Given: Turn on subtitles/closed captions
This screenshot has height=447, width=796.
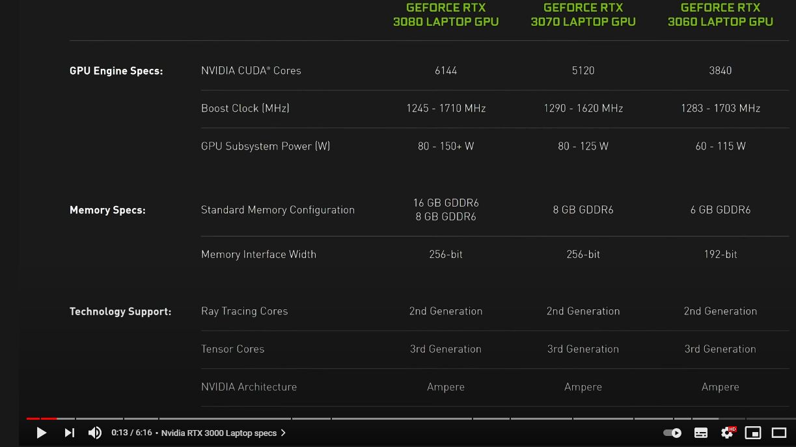Looking at the screenshot, I should click(x=701, y=433).
